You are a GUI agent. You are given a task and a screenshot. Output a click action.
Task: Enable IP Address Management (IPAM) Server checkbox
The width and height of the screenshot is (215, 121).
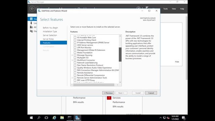(75, 43)
